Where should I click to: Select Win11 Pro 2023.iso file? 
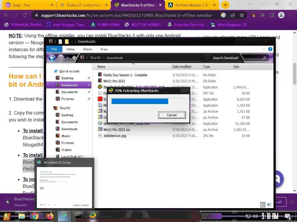pyautogui.click(x=117, y=130)
